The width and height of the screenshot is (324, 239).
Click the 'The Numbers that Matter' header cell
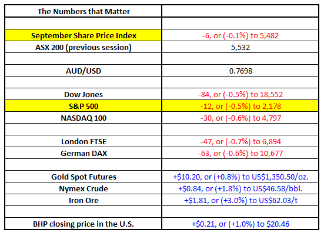point(83,11)
